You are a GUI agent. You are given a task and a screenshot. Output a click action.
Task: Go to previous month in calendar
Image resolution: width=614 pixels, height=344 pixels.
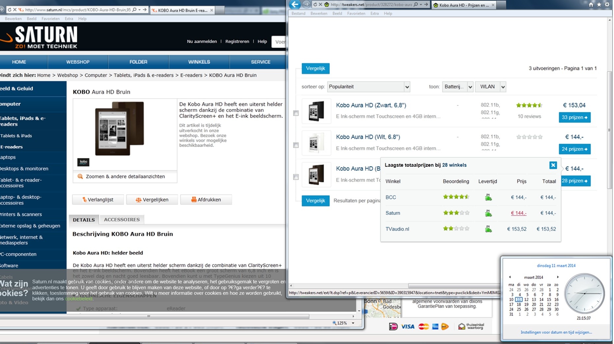(510, 277)
